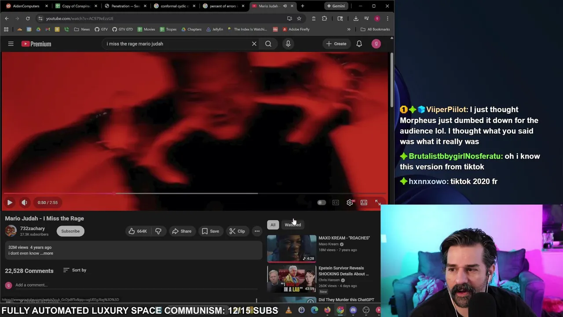Image resolution: width=563 pixels, height=317 pixels.
Task: Open Chrome downloads icon
Action: pyautogui.click(x=356, y=18)
